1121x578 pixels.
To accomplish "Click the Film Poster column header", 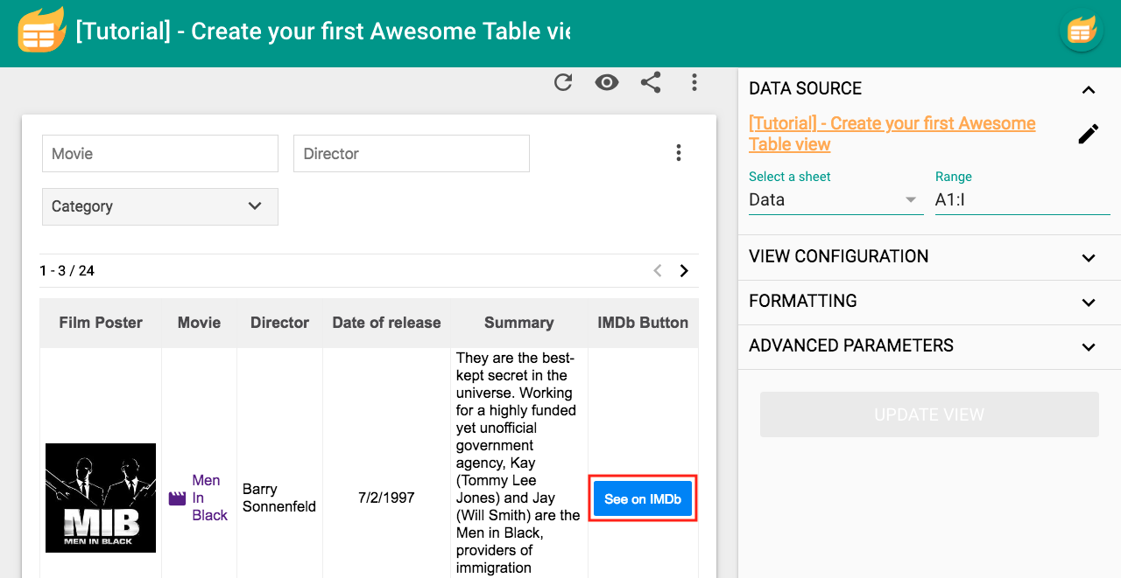I will 101,323.
